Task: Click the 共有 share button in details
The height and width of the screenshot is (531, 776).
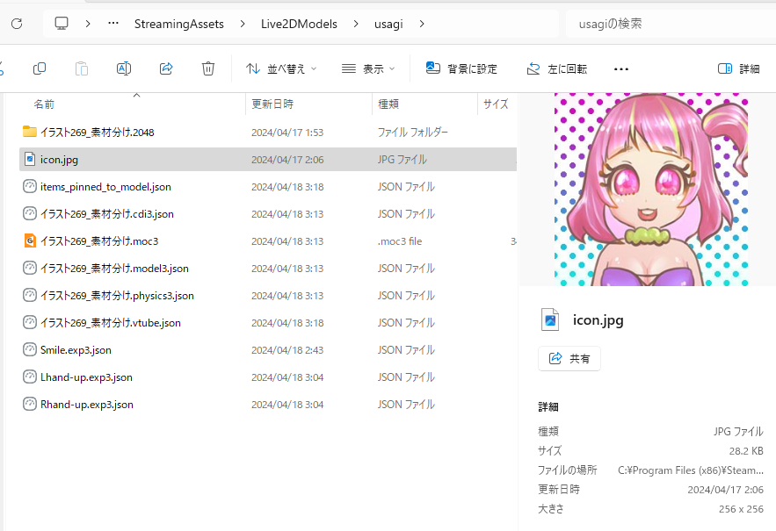Action: click(x=569, y=358)
